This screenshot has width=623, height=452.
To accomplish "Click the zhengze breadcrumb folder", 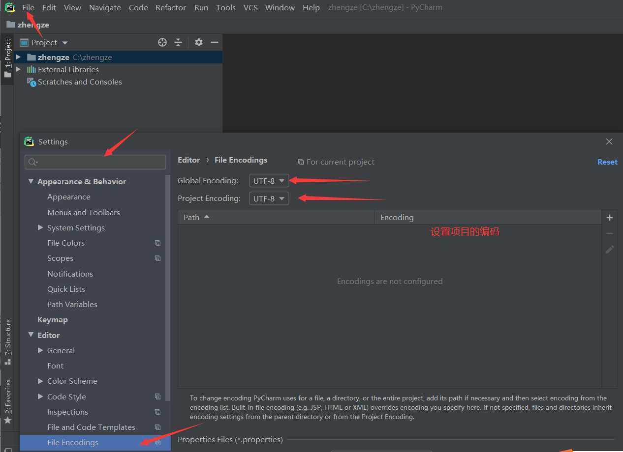I will [x=28, y=25].
